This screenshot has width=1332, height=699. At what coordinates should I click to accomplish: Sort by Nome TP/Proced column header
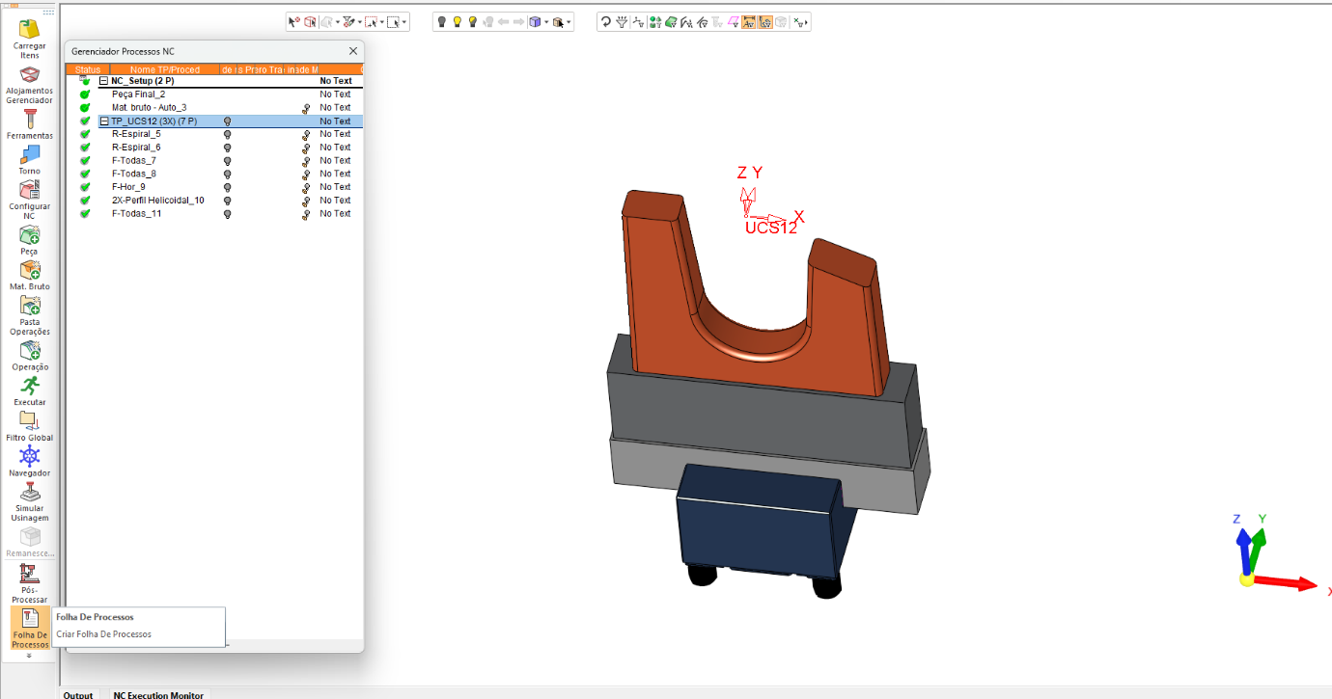pos(165,69)
